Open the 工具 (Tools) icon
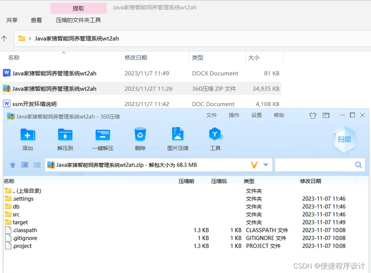The width and height of the screenshot is (371, 273). coord(215,134)
